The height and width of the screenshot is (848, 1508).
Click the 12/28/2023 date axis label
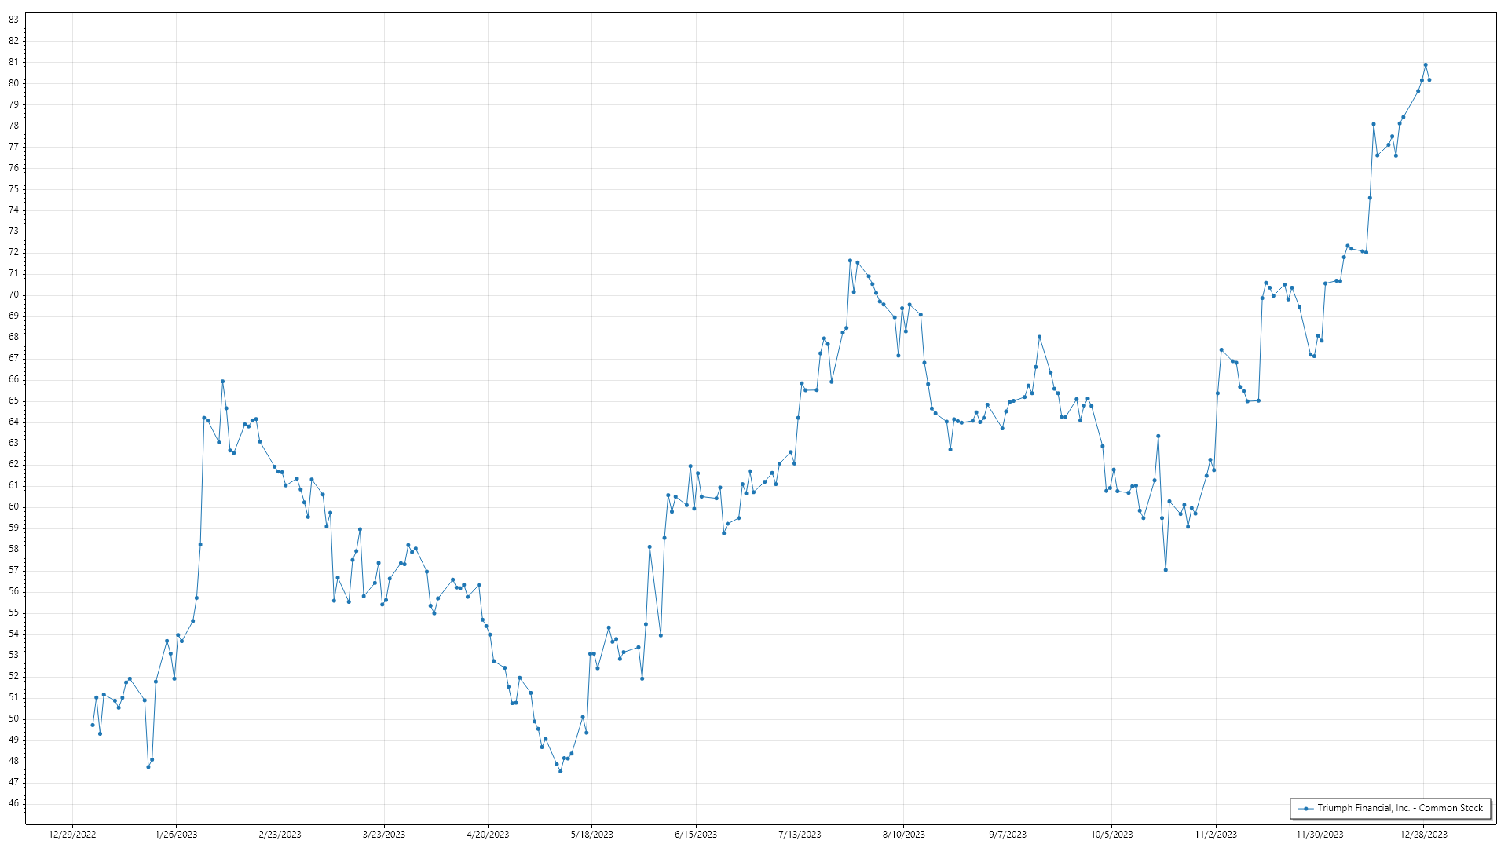[1424, 835]
